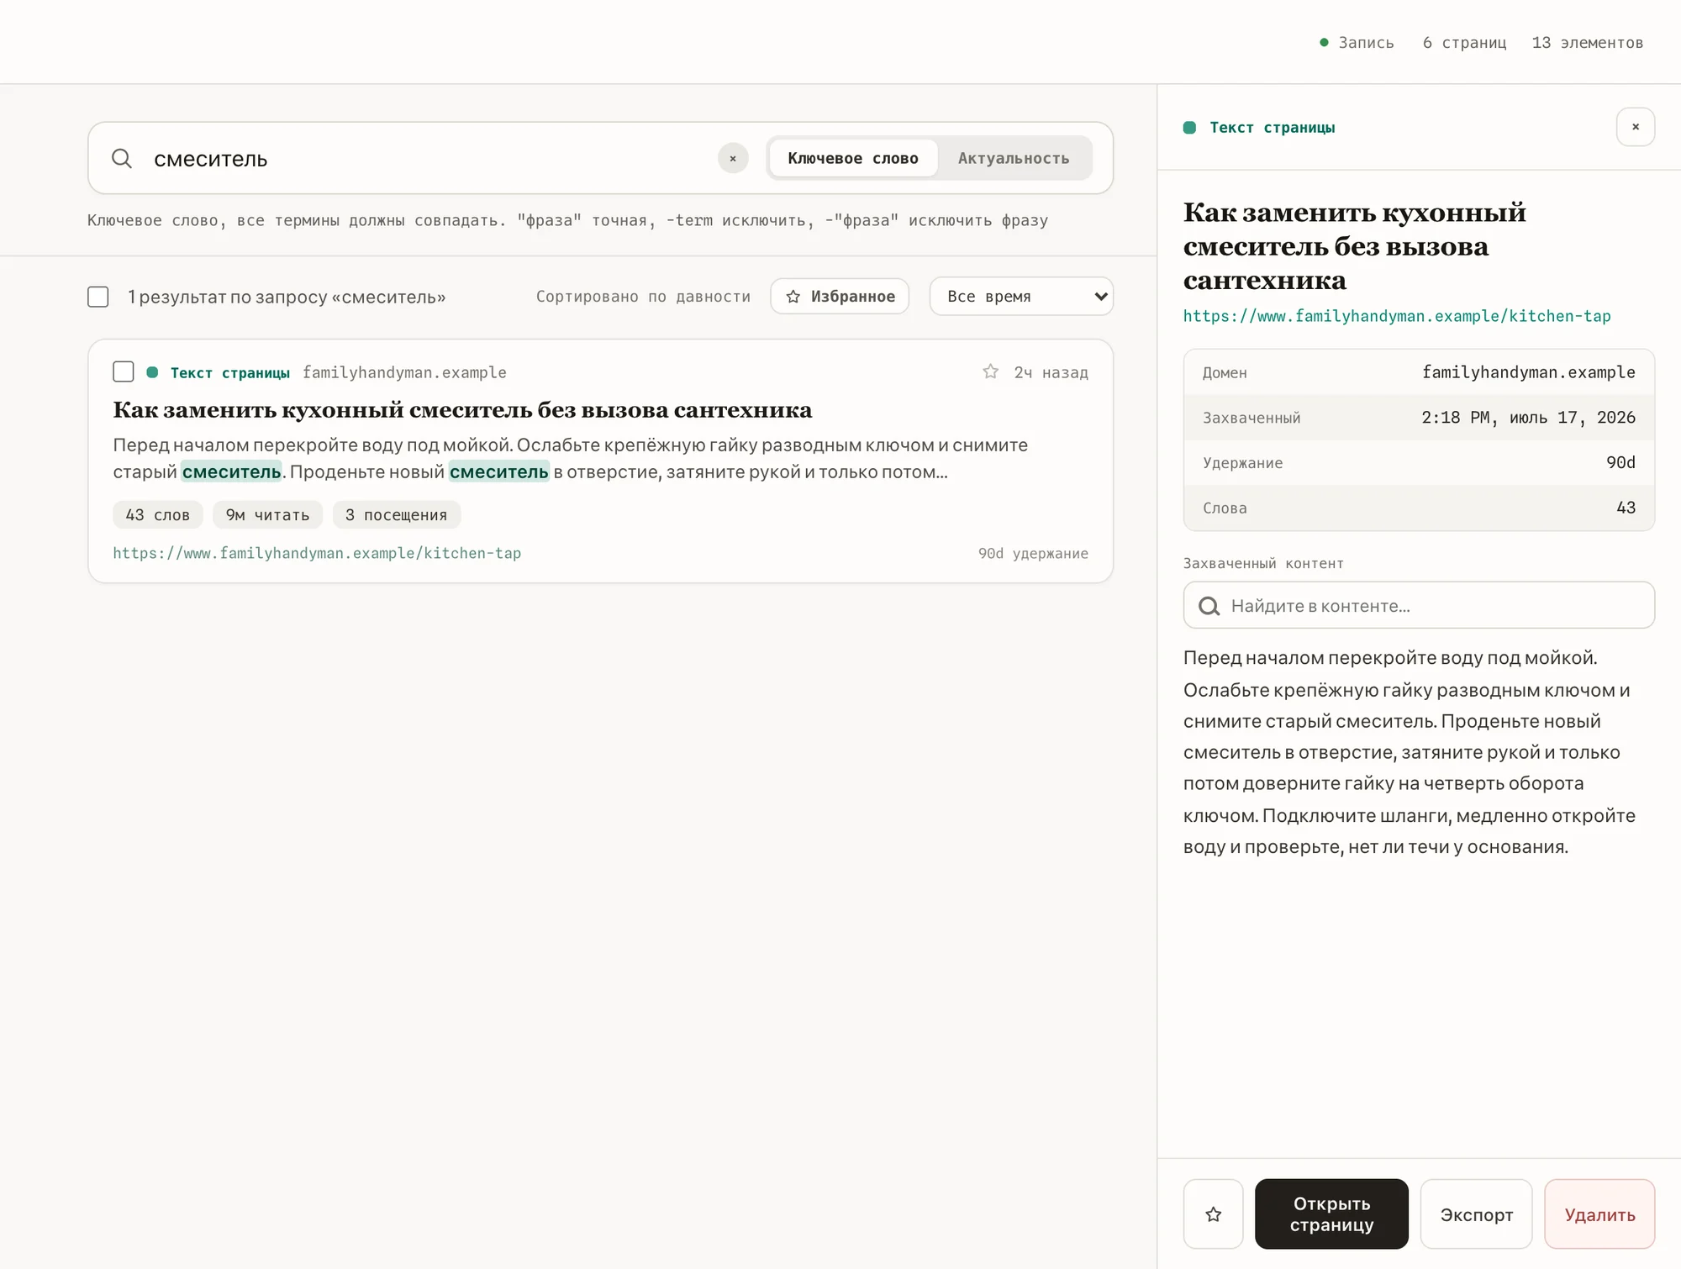Click the '2ч назад' timestamp
1681x1269 pixels.
(1051, 372)
